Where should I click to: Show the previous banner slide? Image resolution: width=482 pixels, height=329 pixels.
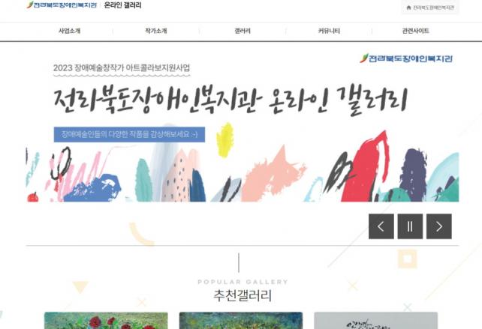(x=381, y=226)
